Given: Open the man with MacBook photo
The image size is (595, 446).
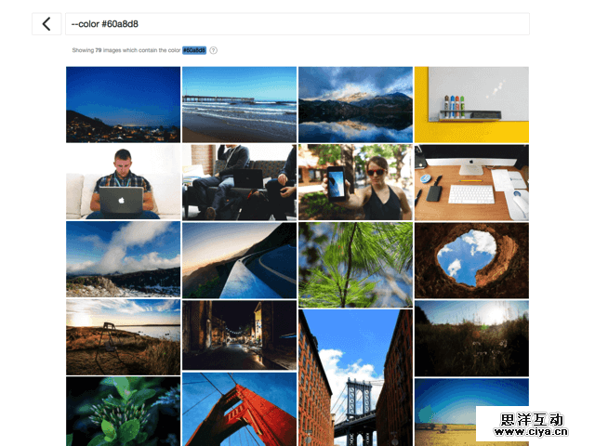Looking at the screenshot, I should [123, 182].
